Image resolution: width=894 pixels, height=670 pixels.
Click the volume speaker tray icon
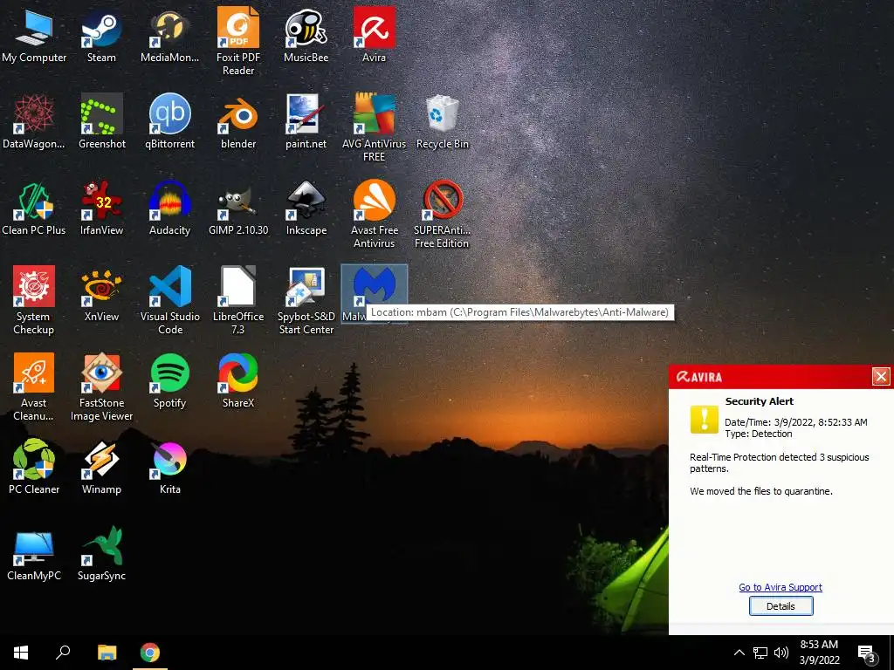click(781, 653)
